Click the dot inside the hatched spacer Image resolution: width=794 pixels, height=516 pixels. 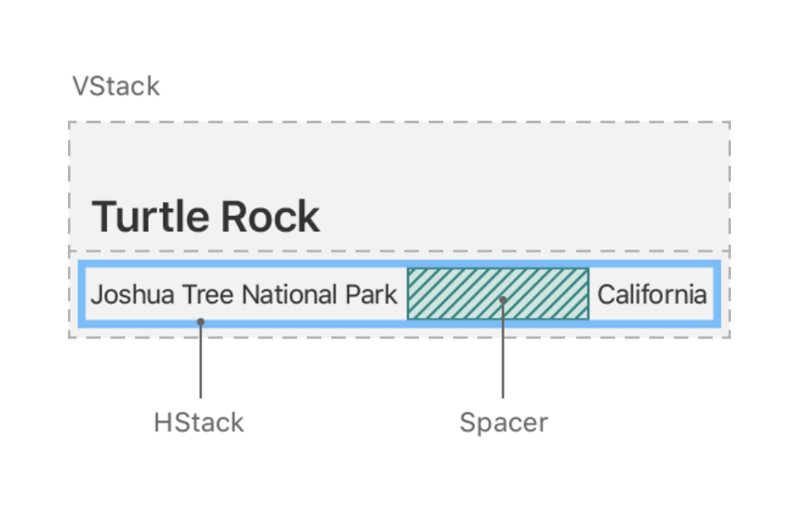(503, 300)
